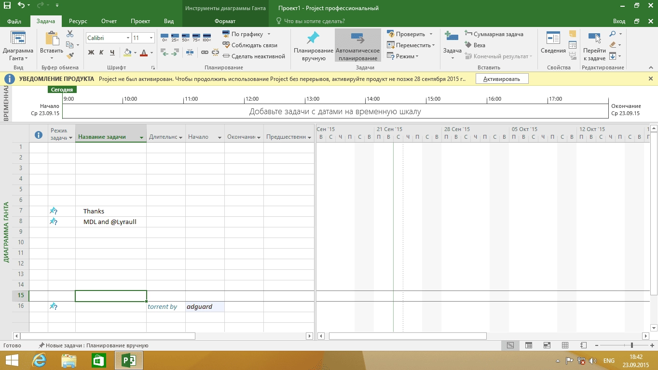Viewport: 658px width, 370px height.
Task: Click the Copy icon in clipboard group
Action: coord(70,45)
